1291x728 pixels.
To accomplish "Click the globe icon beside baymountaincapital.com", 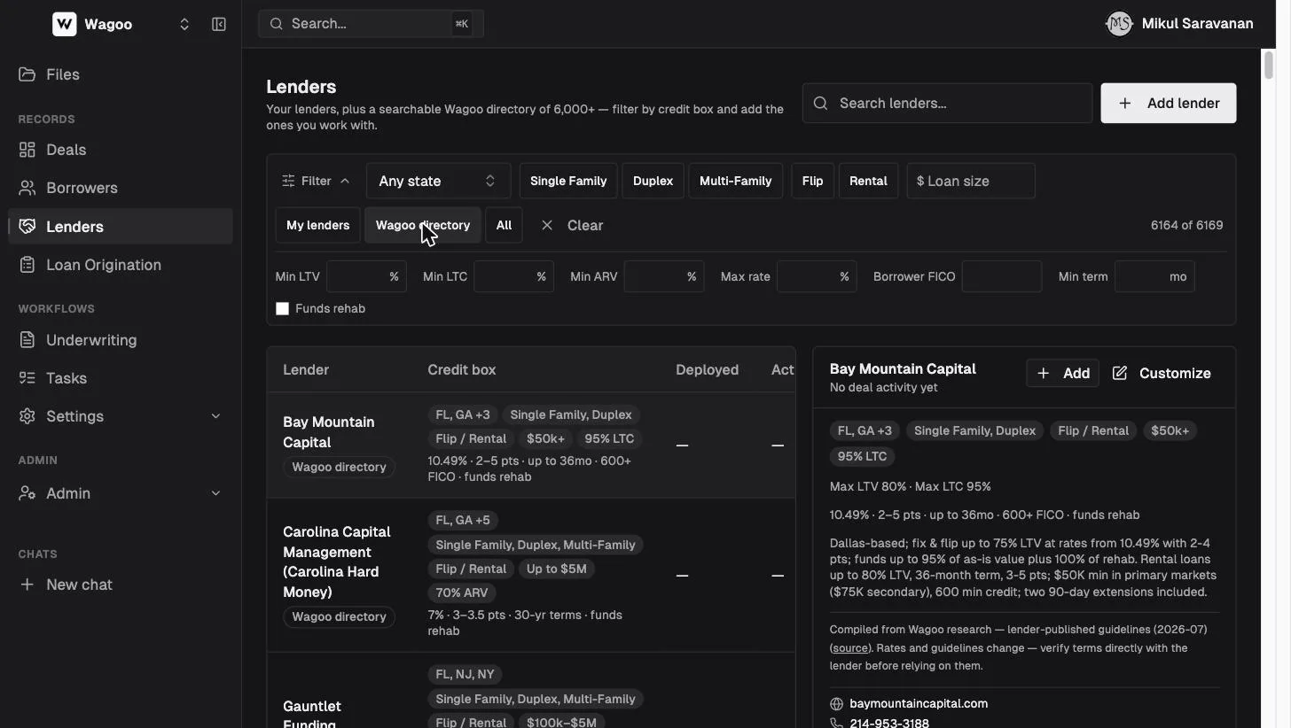I will [x=836, y=704].
